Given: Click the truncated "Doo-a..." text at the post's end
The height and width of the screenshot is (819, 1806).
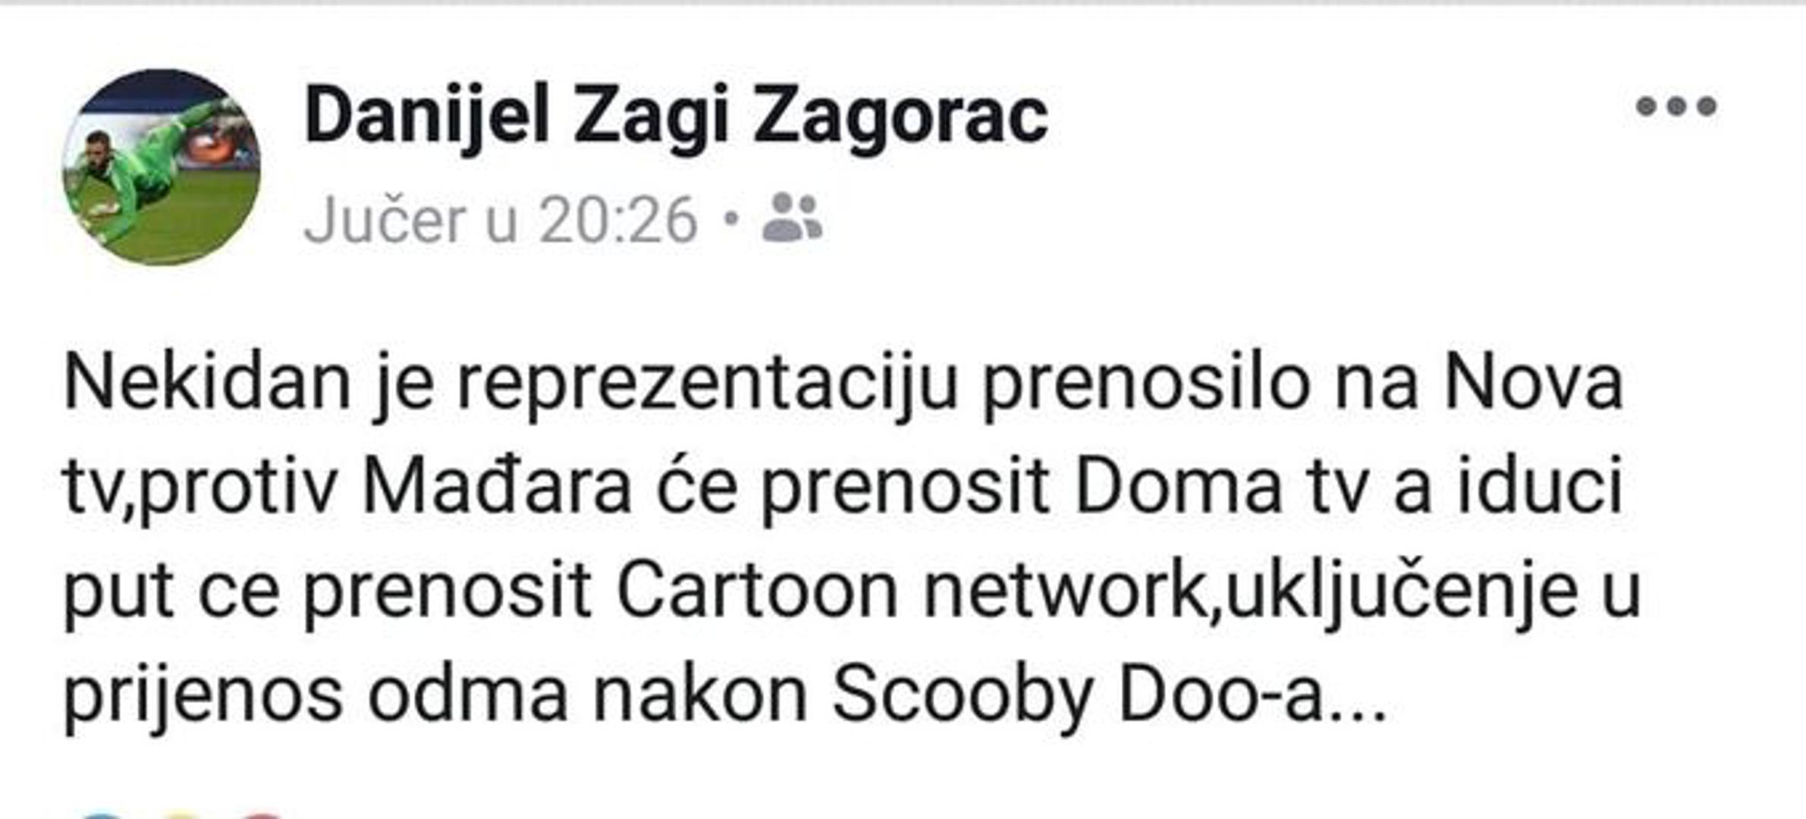Looking at the screenshot, I should coord(1253,695).
